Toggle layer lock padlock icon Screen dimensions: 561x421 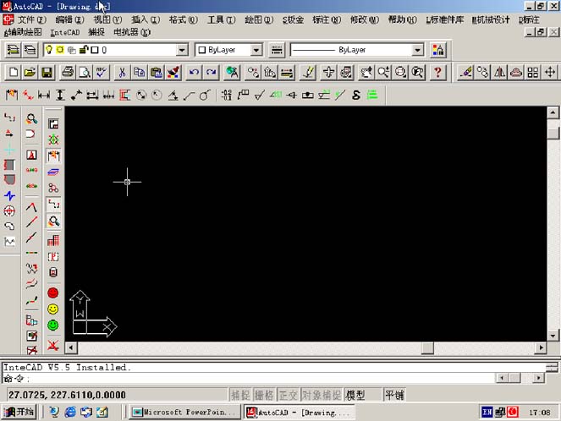[x=84, y=50]
